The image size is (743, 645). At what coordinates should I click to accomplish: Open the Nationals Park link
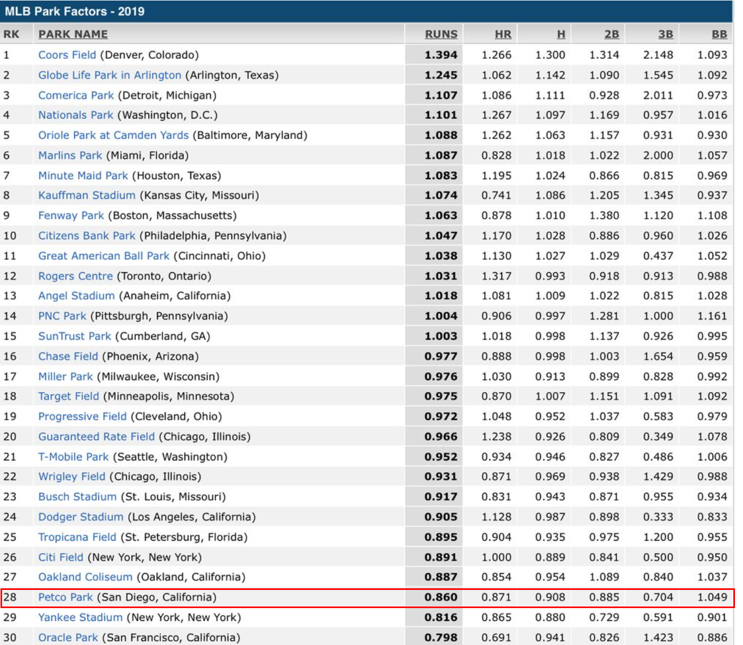[75, 115]
